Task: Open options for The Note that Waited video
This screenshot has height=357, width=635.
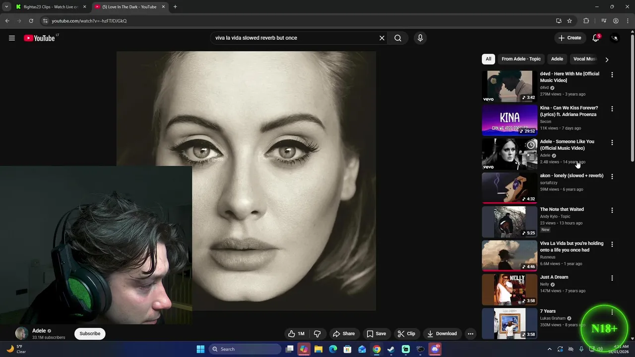Action: click(x=612, y=210)
